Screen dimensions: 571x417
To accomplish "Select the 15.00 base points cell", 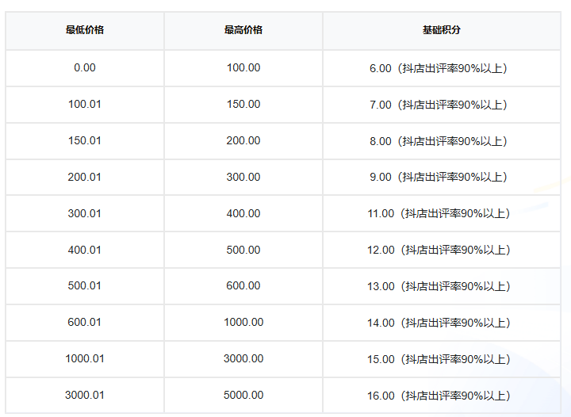I will click(x=442, y=359).
